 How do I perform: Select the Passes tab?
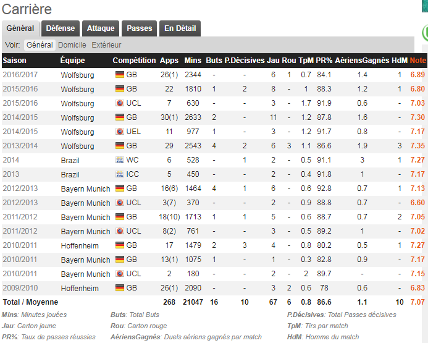coord(139,28)
